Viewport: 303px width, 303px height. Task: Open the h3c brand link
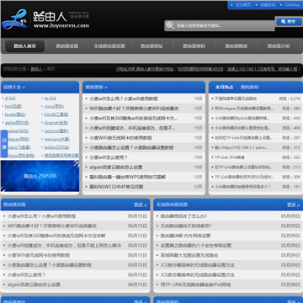pyautogui.click(x=56, y=114)
